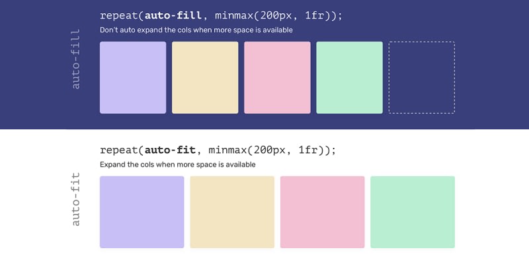Select the yellow box in the auto-fill row
529x264 pixels.
(x=205, y=77)
